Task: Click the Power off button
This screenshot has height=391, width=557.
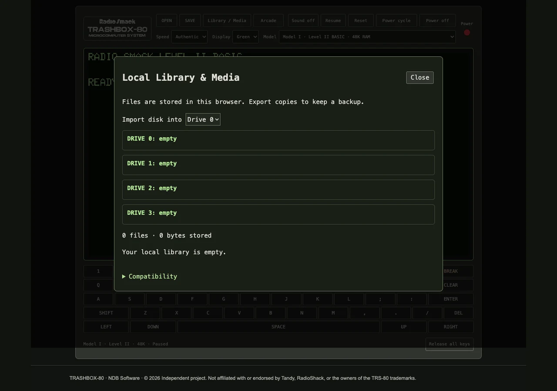Action: pyautogui.click(x=437, y=20)
